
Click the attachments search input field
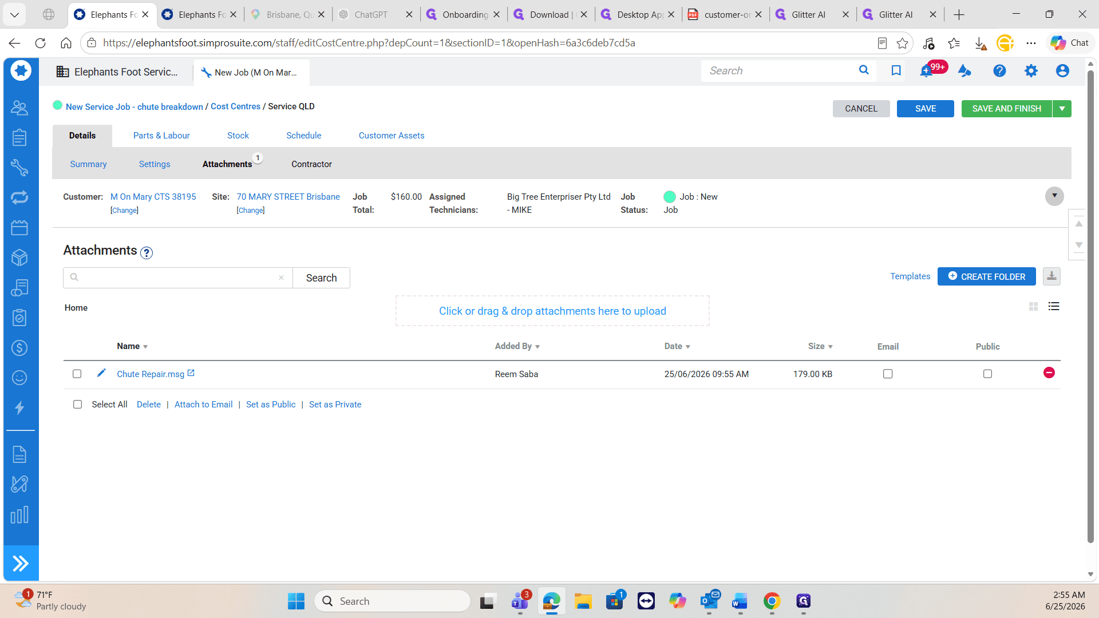click(177, 278)
